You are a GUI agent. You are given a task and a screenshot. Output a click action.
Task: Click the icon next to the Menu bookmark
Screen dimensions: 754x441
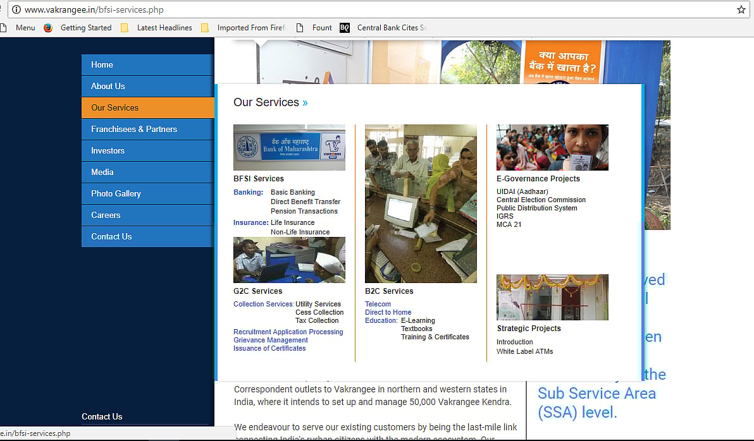point(5,27)
